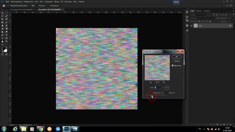Select the Dodge tool
Viewport: 235px width, 132px height.
click(x=7, y=32)
